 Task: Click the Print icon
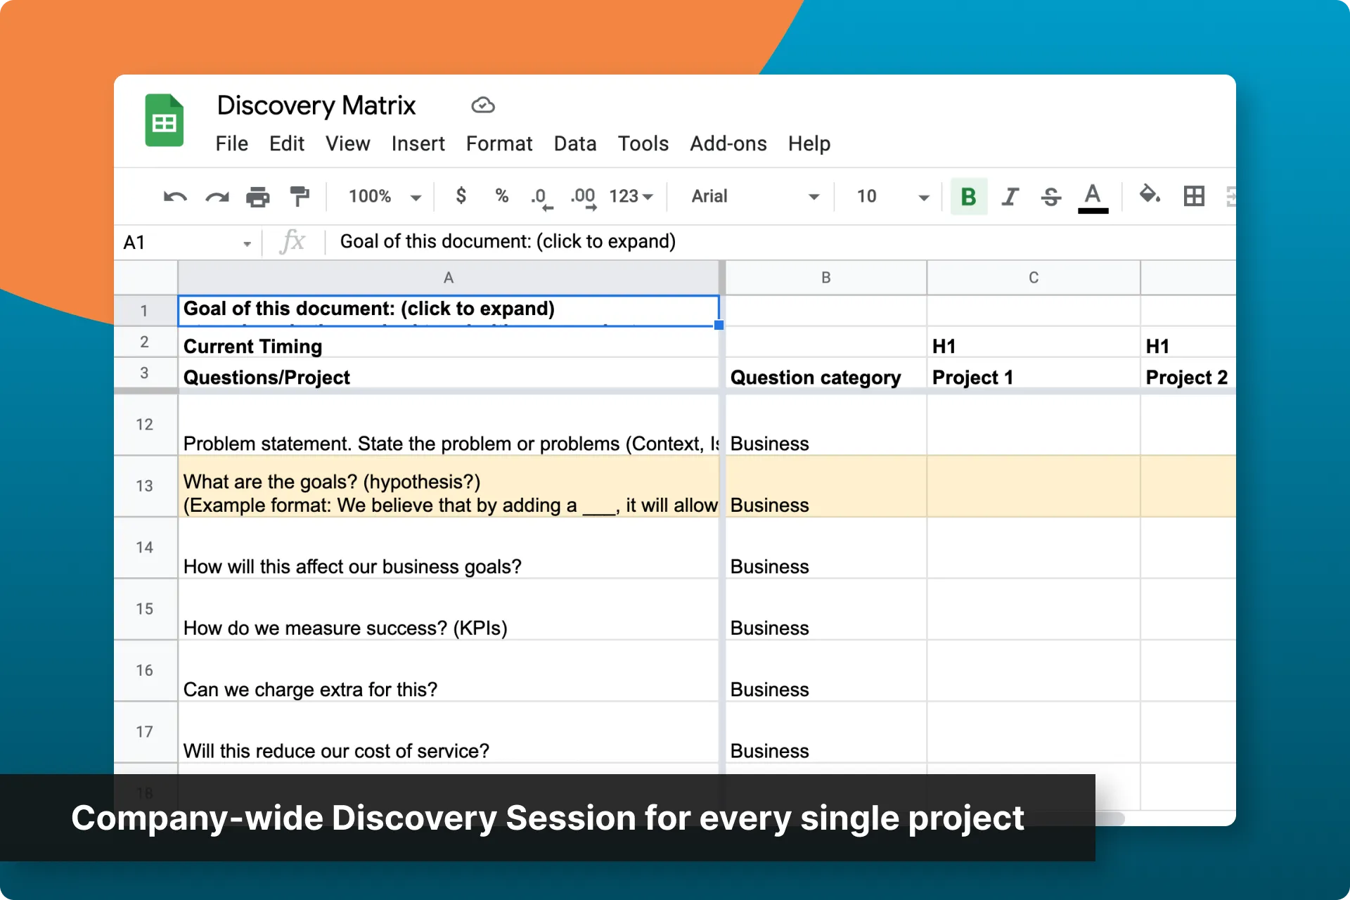pyautogui.click(x=258, y=196)
